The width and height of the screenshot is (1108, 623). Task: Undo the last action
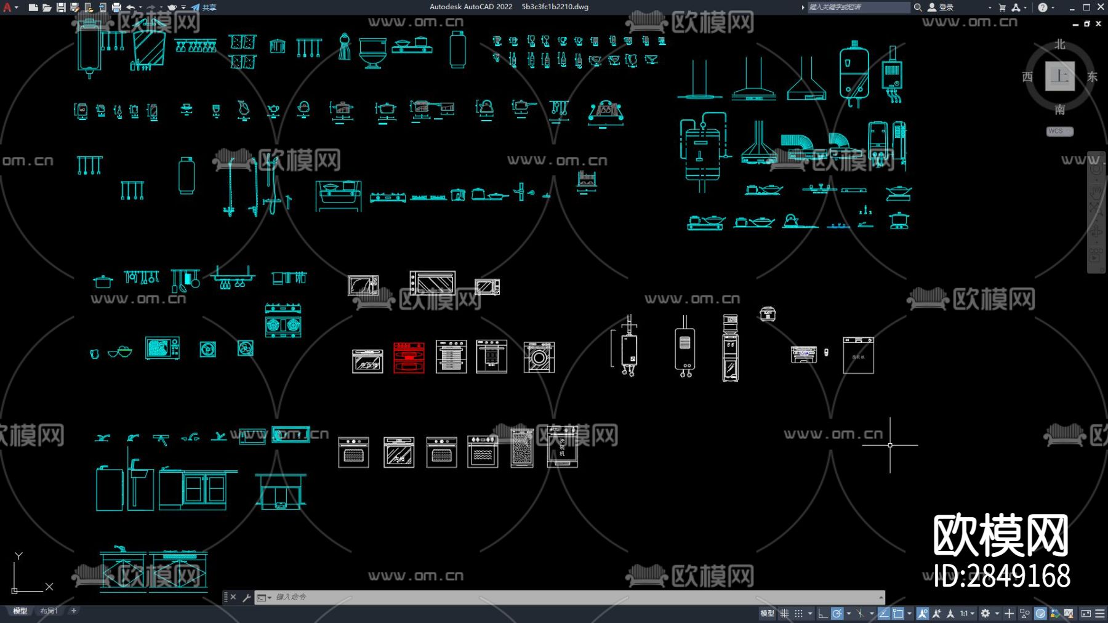pos(130,7)
